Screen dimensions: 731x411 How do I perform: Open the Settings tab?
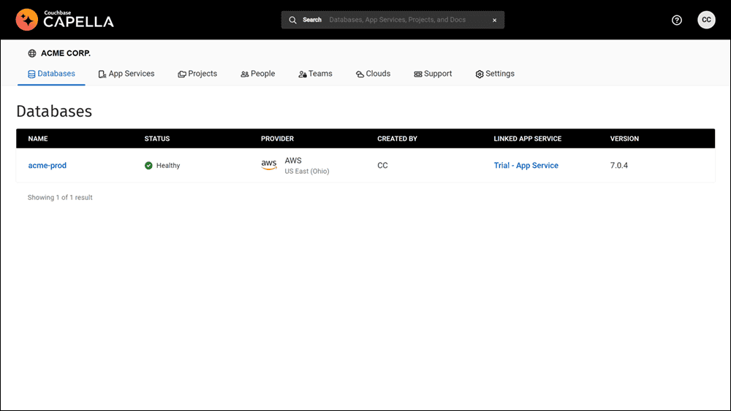point(495,74)
